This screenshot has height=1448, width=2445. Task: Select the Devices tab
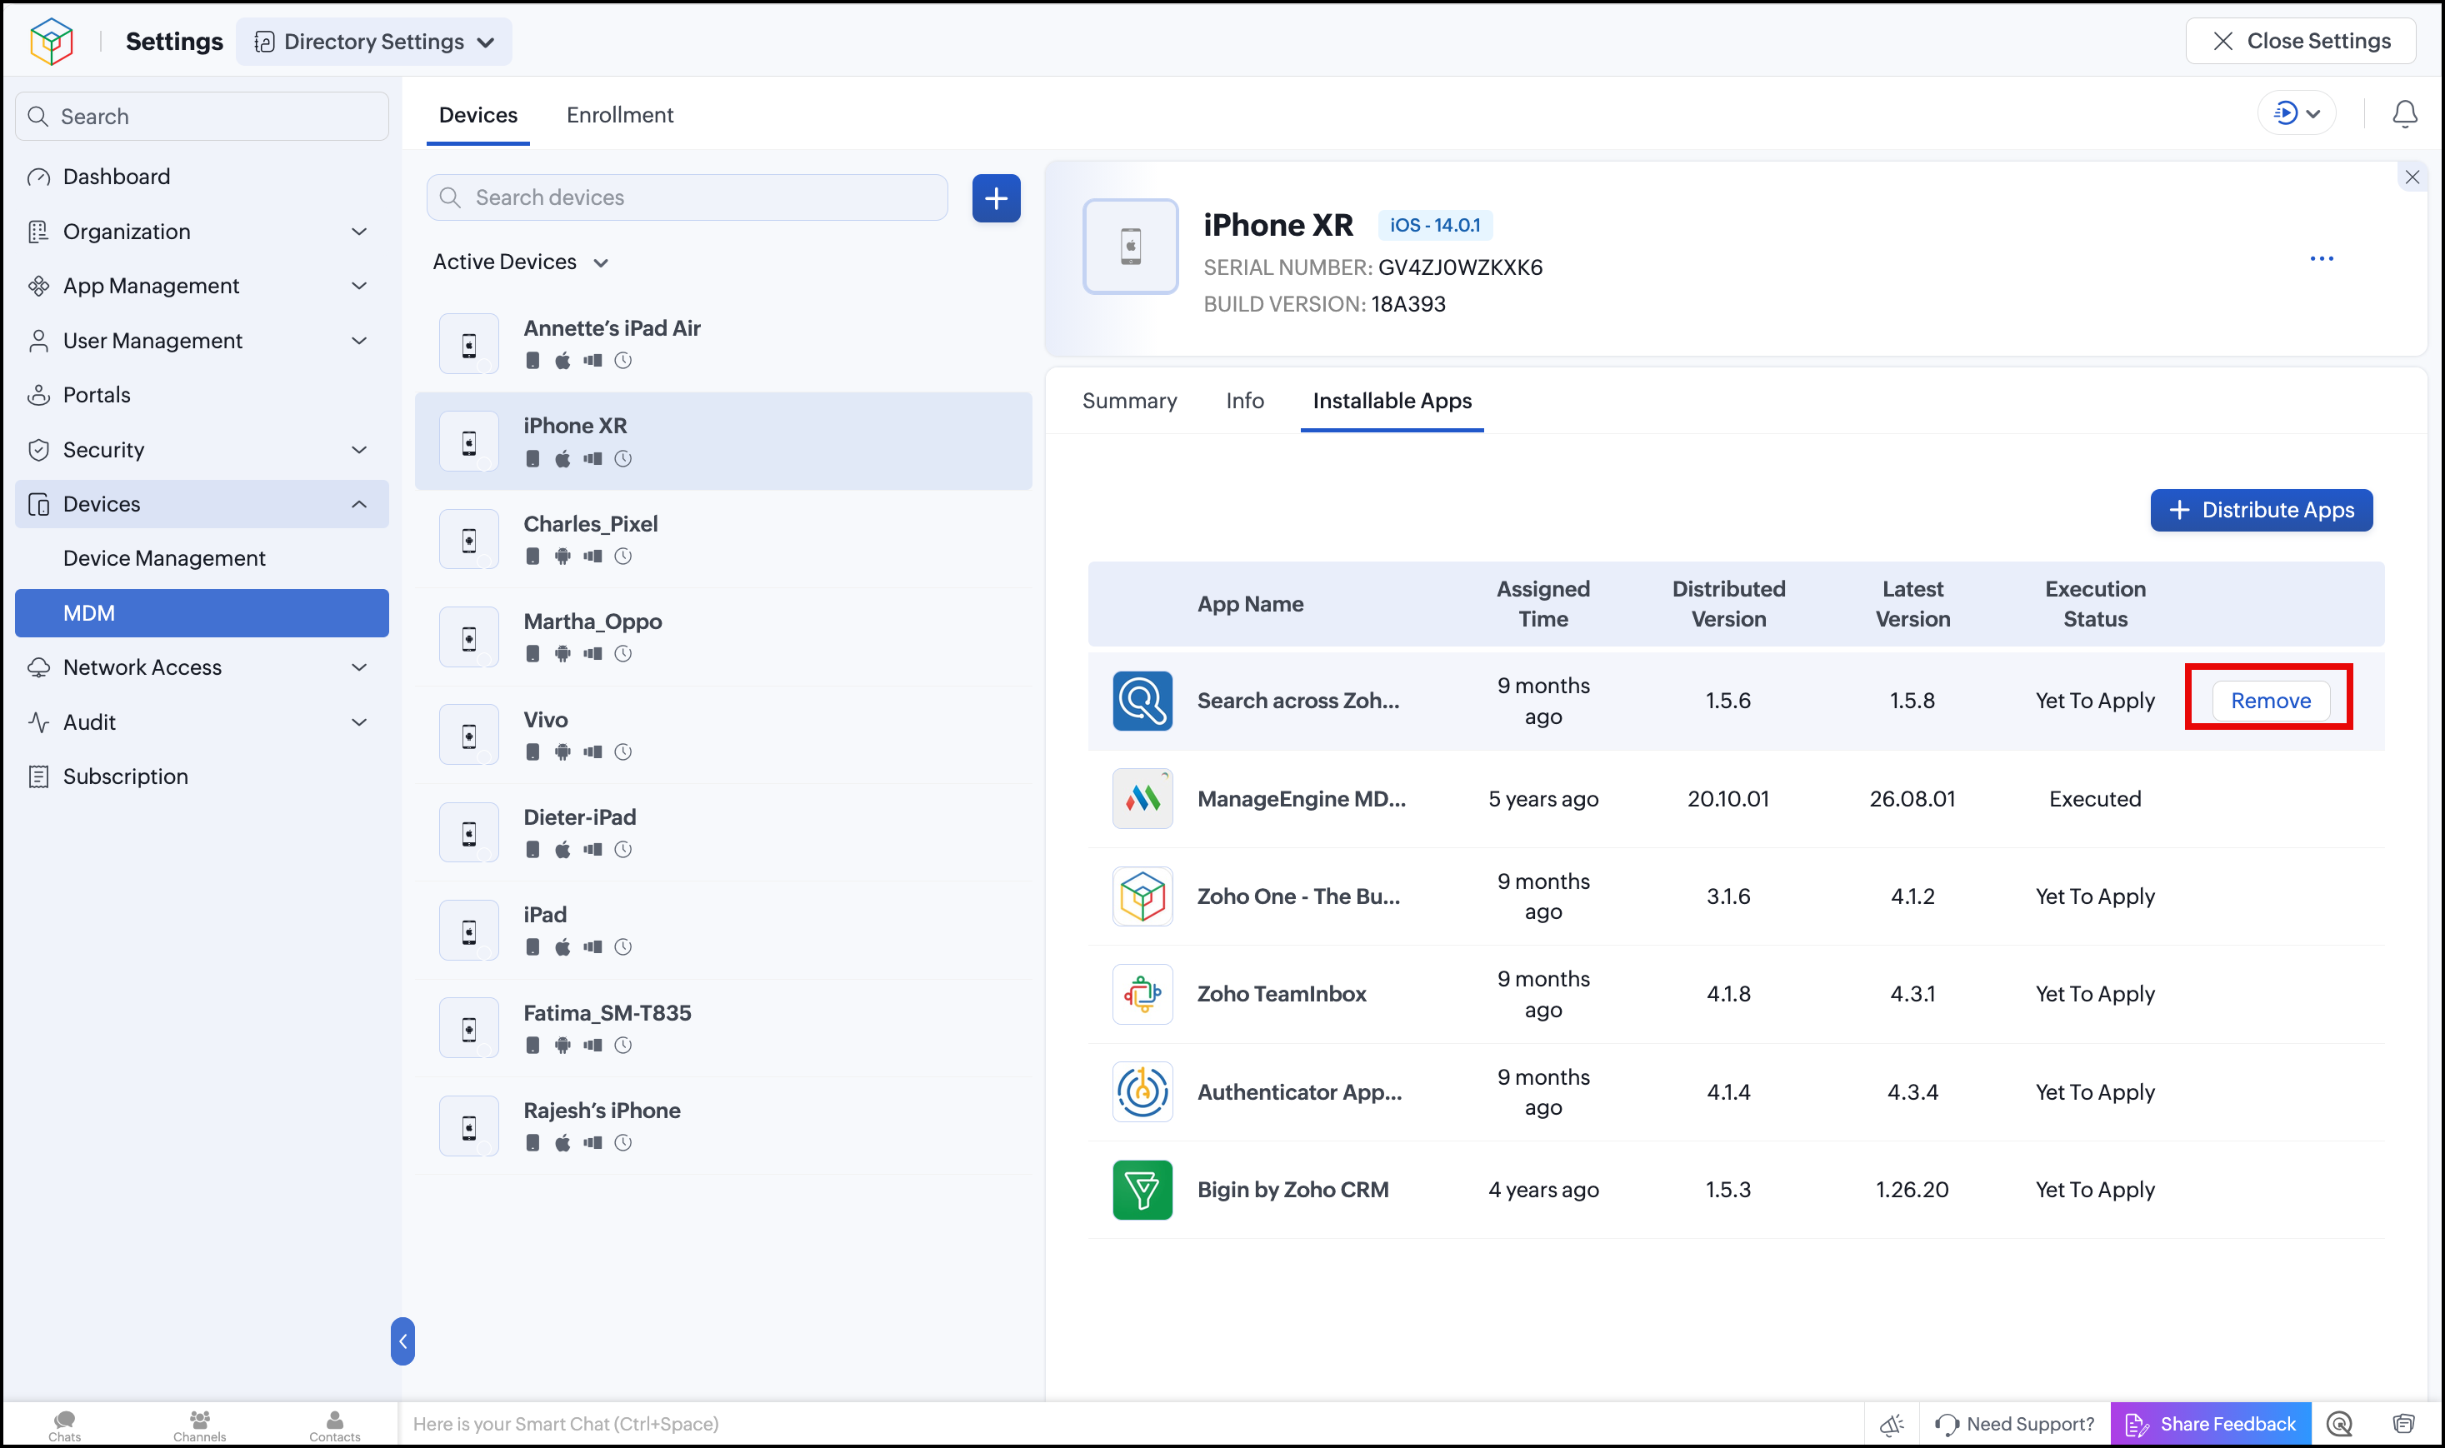click(x=478, y=115)
